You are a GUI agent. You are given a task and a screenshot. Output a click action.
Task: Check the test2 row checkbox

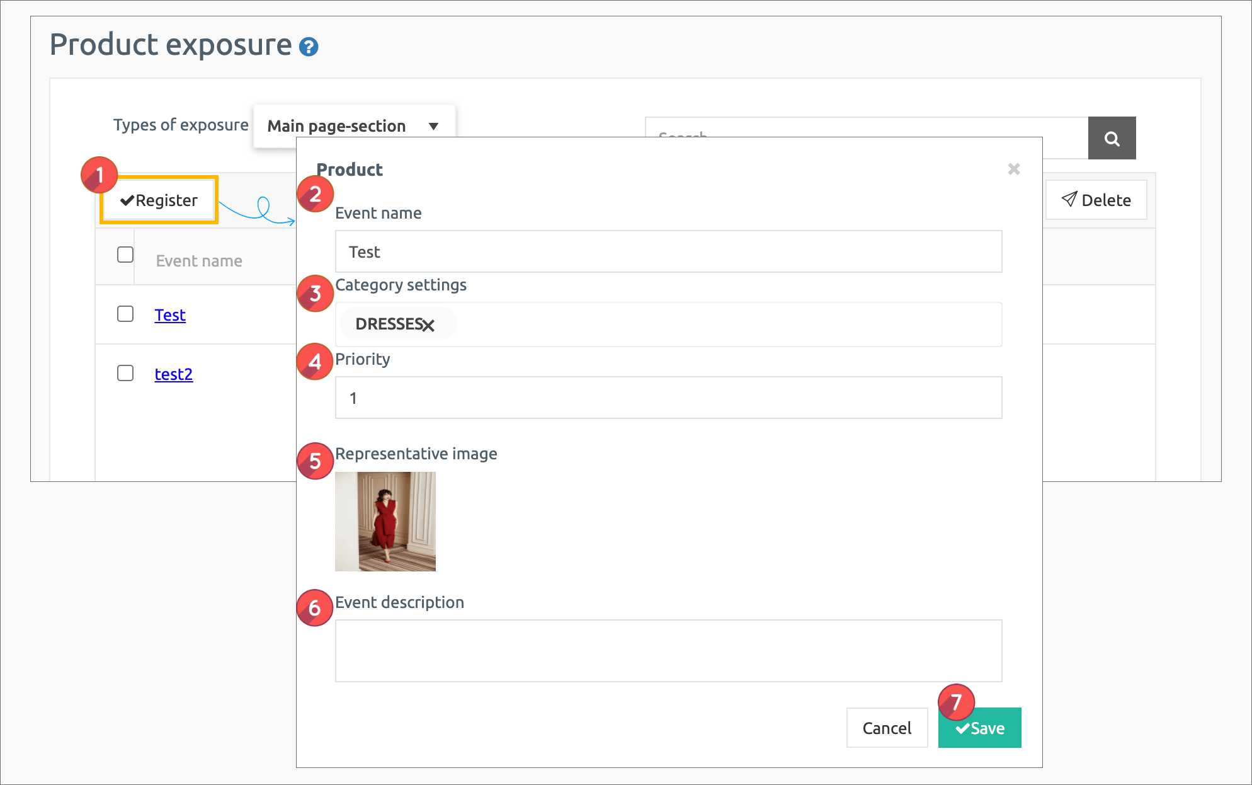coord(125,373)
